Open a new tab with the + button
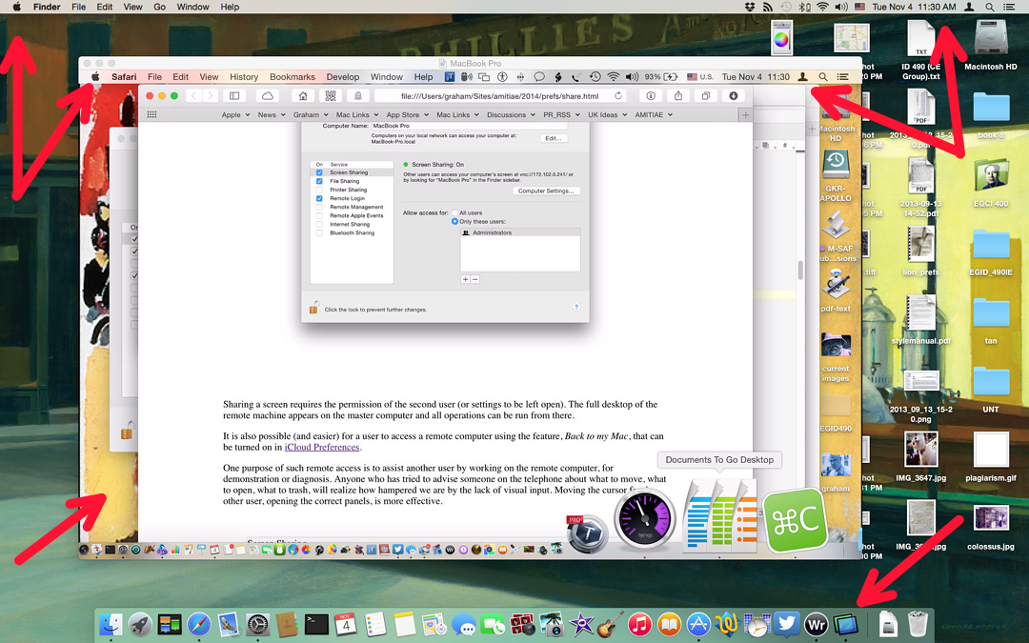Image resolution: width=1029 pixels, height=643 pixels. tap(745, 115)
